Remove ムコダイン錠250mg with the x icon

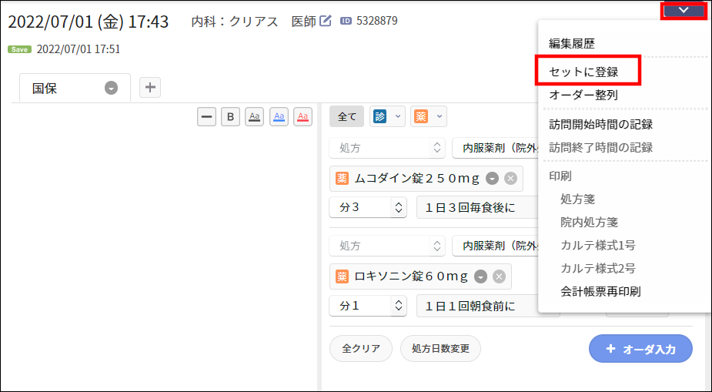pos(510,179)
